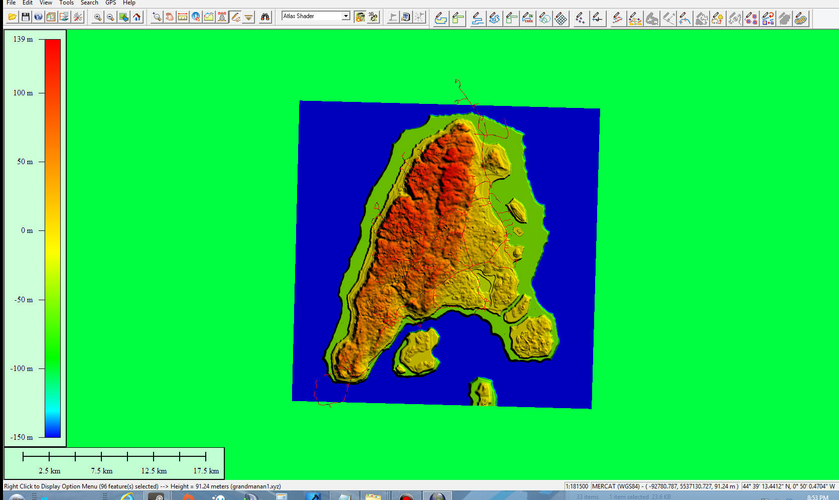Open the 3D view window
839x500 pixels.
point(373,17)
